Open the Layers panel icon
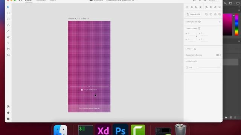 8,112
